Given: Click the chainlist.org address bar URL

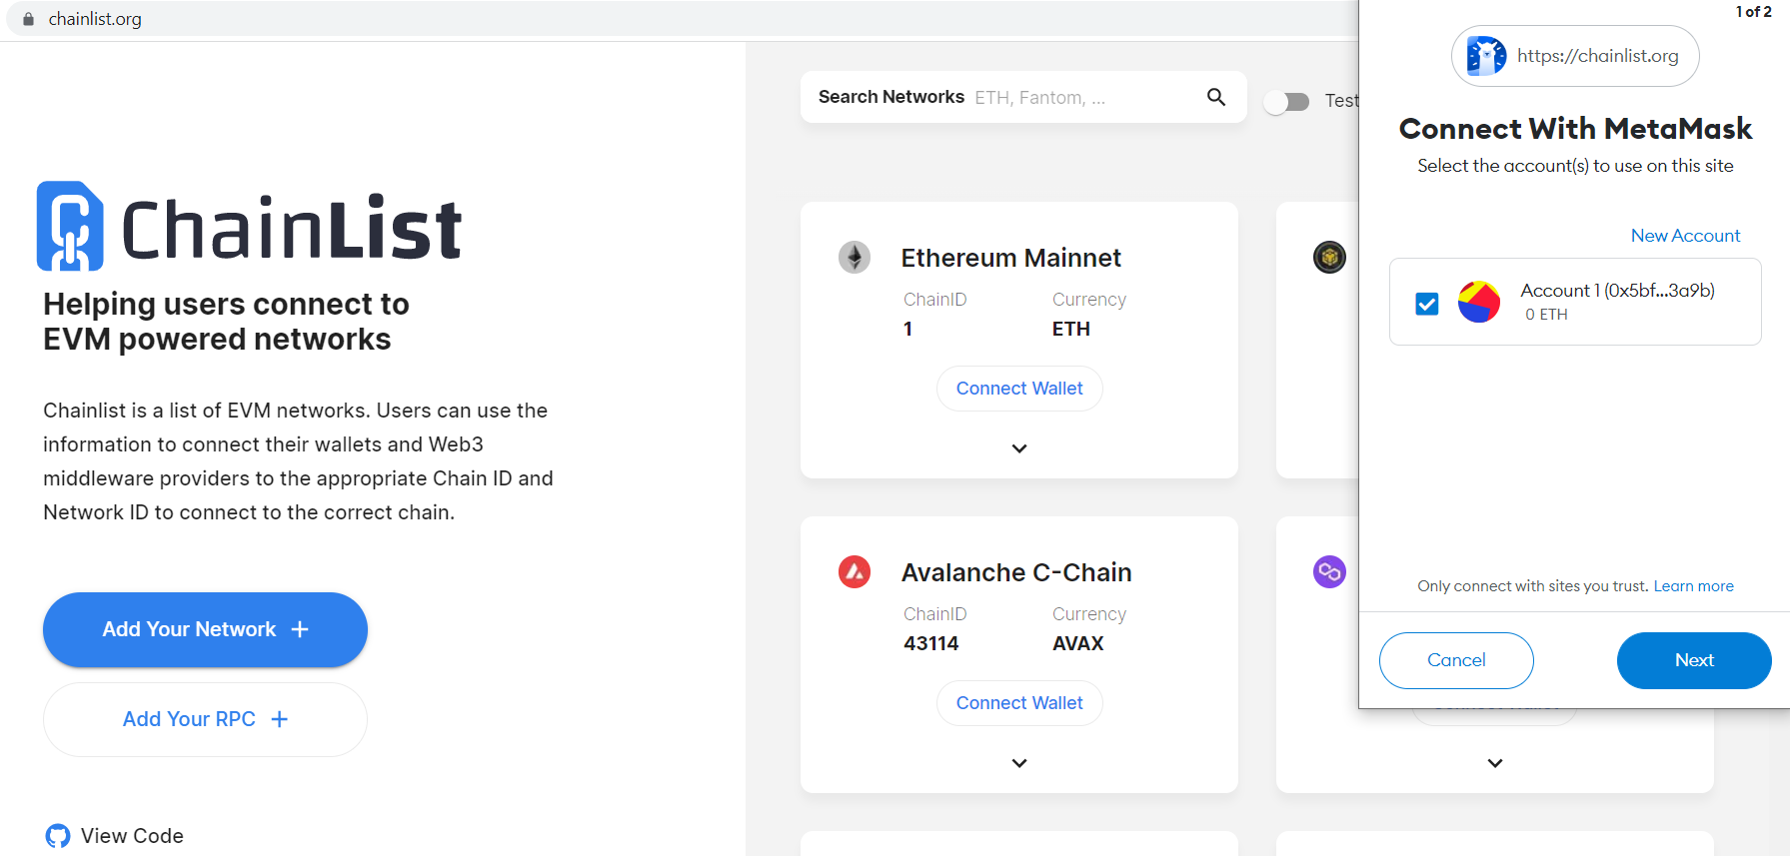Looking at the screenshot, I should (x=95, y=19).
